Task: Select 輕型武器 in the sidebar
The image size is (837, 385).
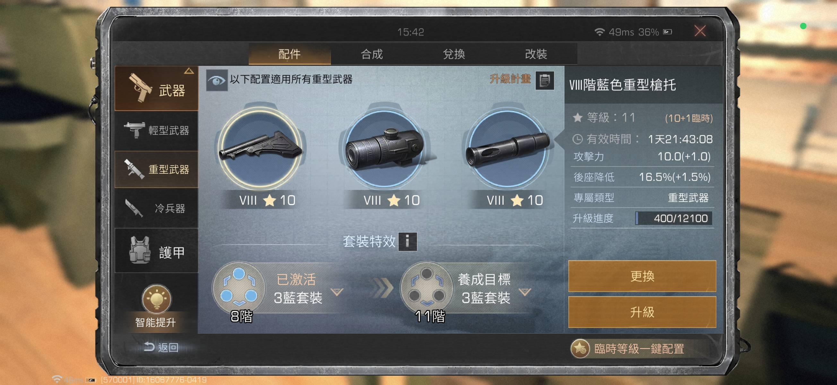Action: coord(156,130)
